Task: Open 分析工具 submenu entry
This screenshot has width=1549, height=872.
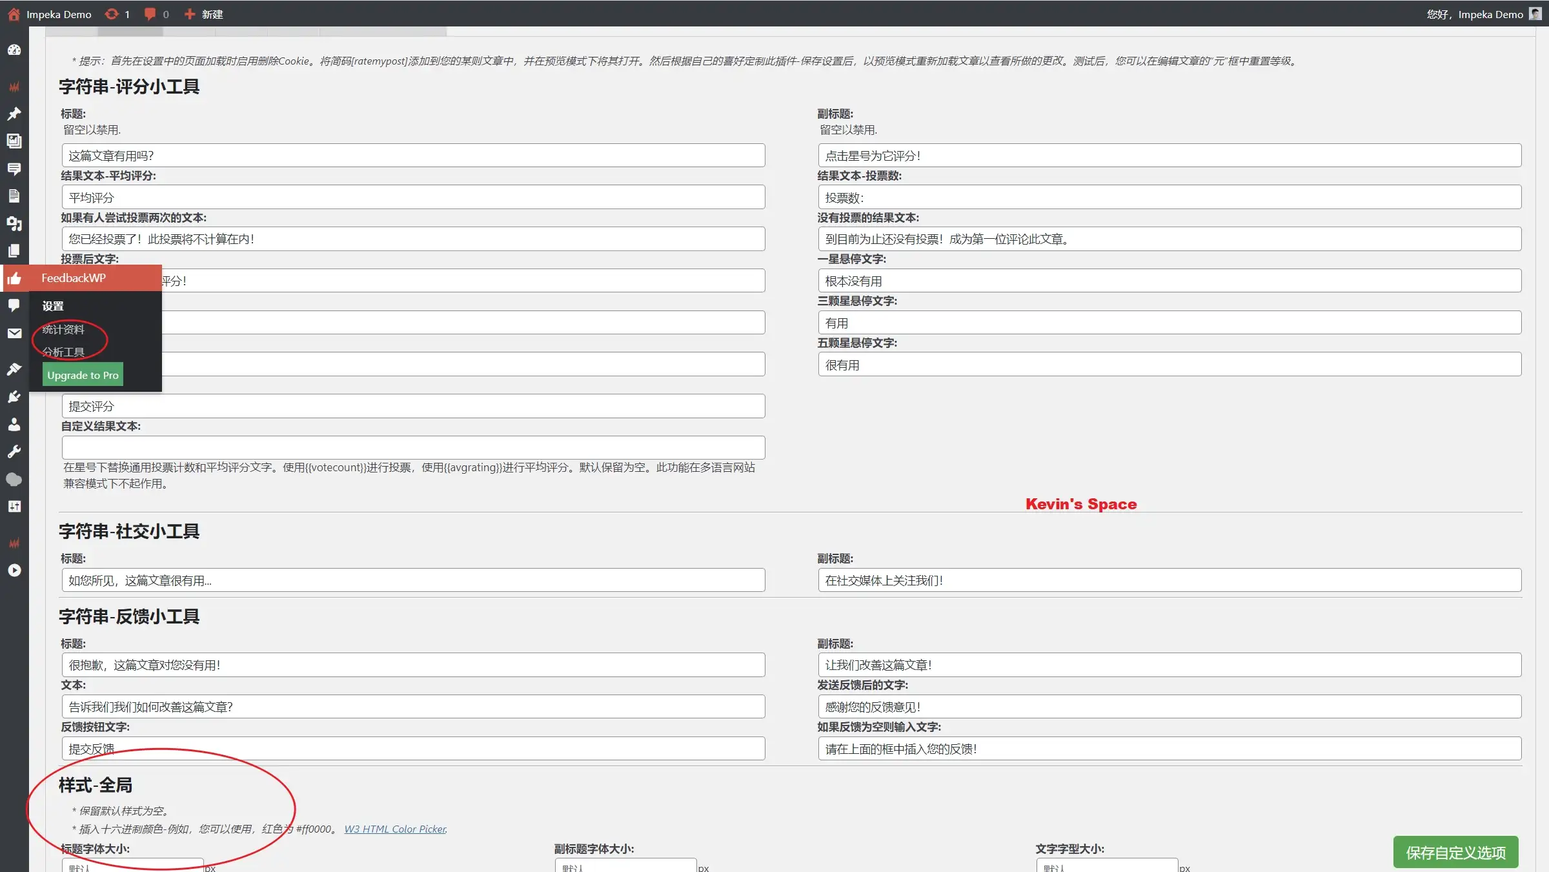Action: click(x=63, y=352)
